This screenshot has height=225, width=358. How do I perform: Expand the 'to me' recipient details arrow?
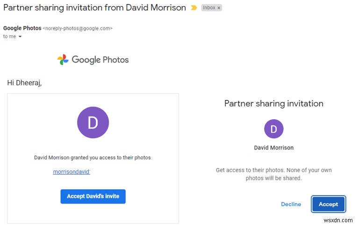pos(20,37)
